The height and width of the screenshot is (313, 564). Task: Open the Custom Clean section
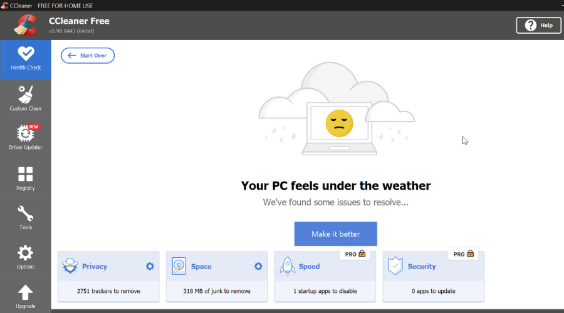tap(26, 99)
